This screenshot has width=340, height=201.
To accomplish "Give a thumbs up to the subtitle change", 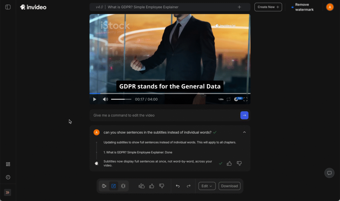I will pyautogui.click(x=229, y=163).
